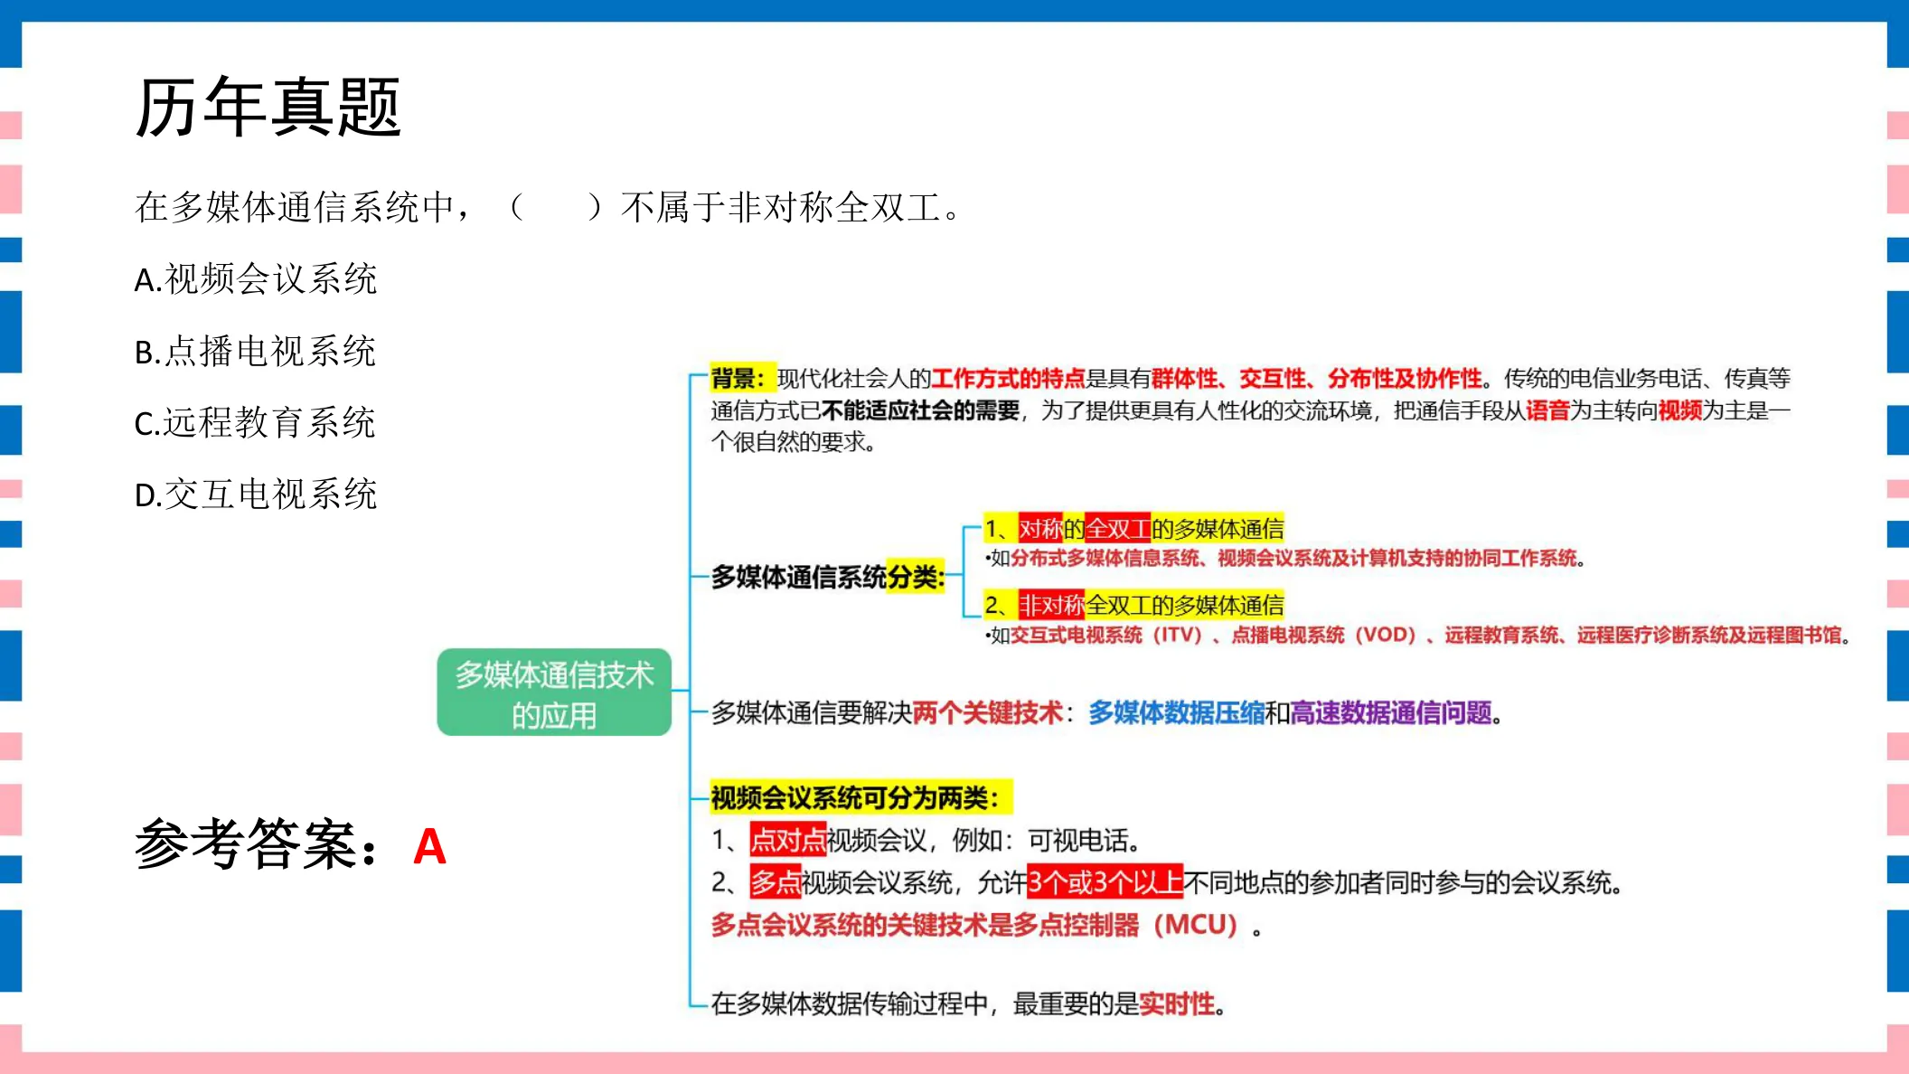
Task: Click the line starting '如交互式电视系统（ITV）'
Action: (1417, 635)
